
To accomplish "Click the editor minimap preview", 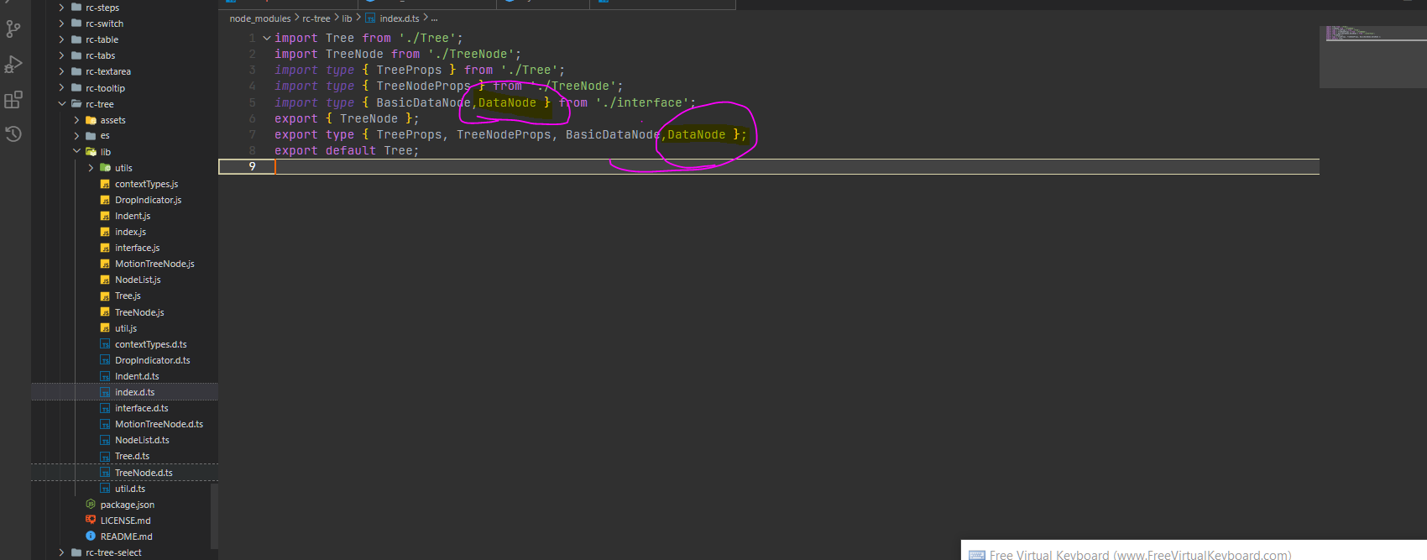I will tap(1372, 56).
